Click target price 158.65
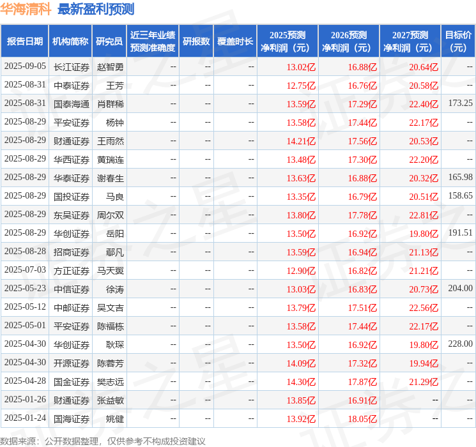The height and width of the screenshot is (447, 476). tap(461, 196)
